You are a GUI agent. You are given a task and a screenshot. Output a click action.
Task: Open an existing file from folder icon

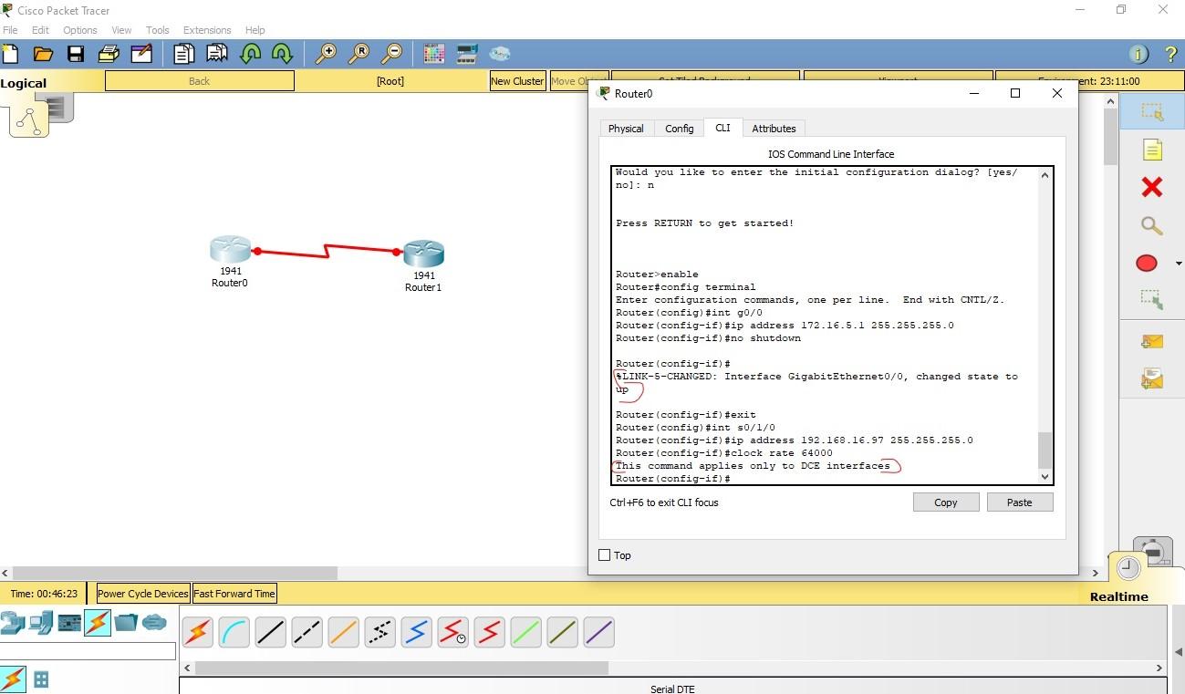click(x=43, y=54)
